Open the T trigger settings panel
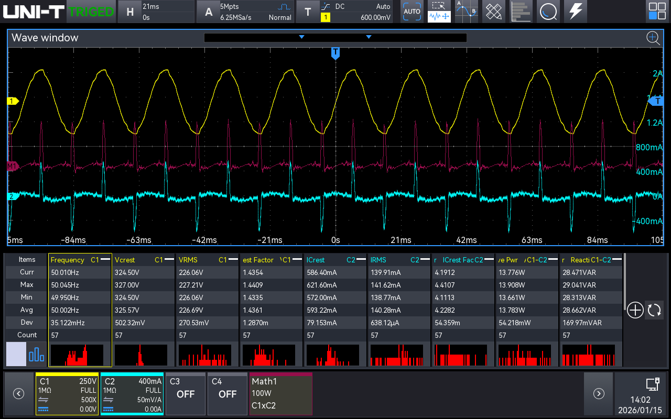Screen dimensions: 671x419 344,12
